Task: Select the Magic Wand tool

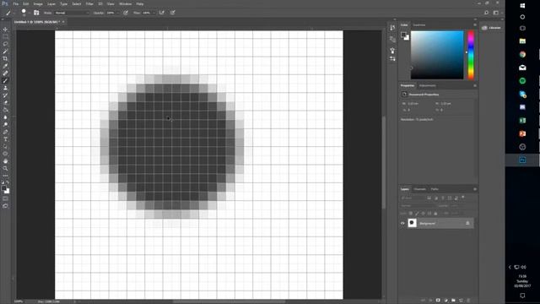Action: tap(5, 52)
